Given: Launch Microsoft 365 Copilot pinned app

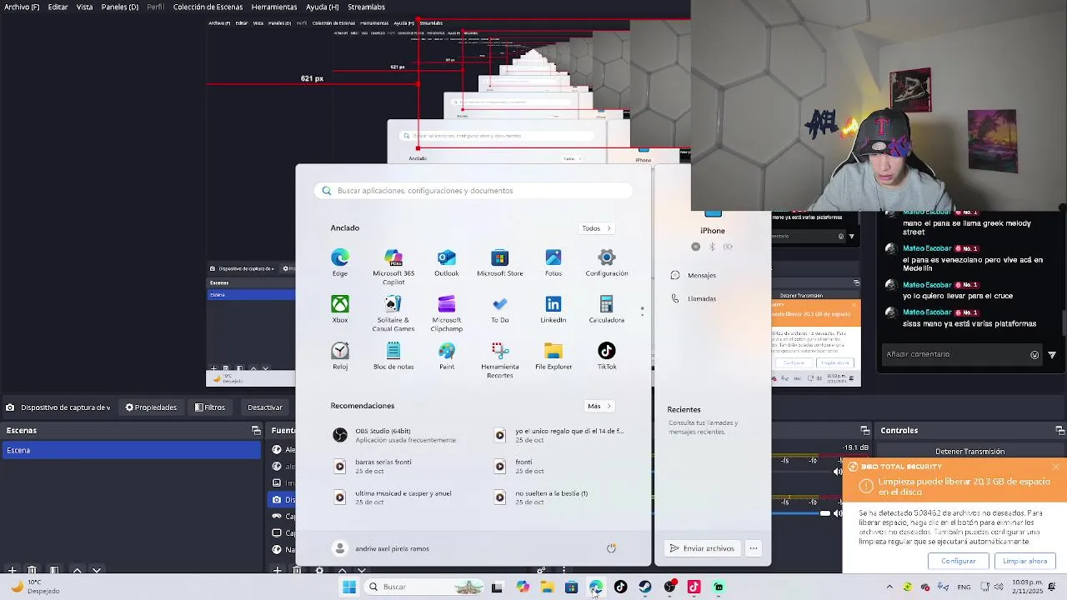Looking at the screenshot, I should click(393, 267).
